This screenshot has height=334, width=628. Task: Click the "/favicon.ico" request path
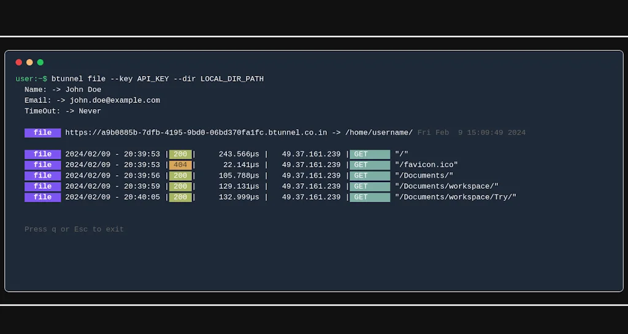coord(426,165)
